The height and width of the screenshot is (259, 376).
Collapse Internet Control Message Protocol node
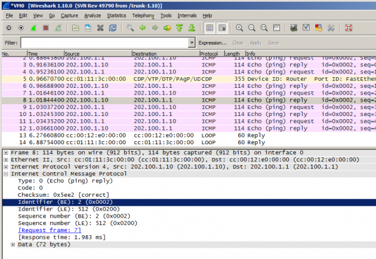tap(6, 174)
